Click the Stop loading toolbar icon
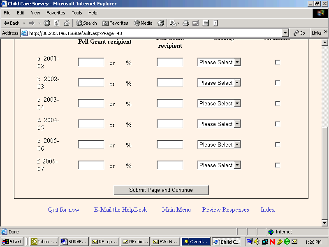 (47, 23)
